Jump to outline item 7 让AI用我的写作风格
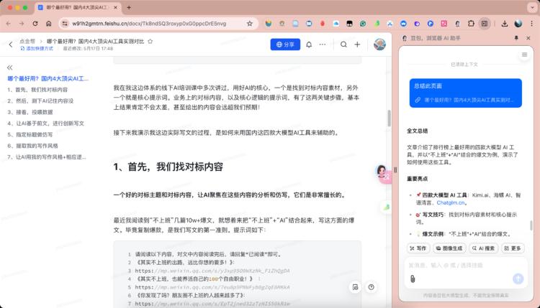 coord(47,157)
